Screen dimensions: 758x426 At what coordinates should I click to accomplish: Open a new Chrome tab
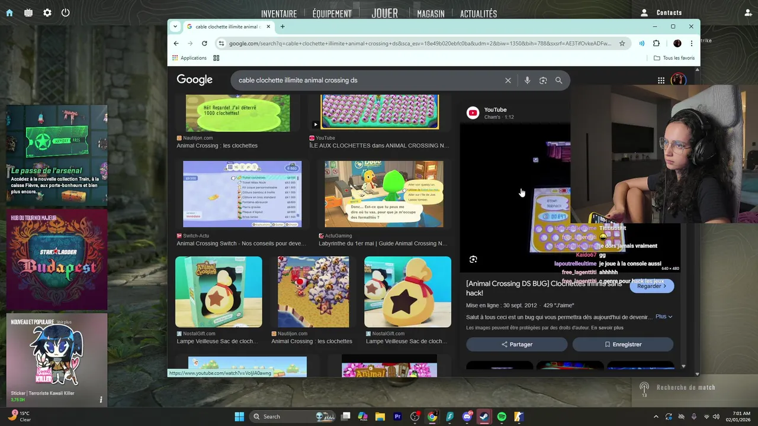tap(282, 27)
